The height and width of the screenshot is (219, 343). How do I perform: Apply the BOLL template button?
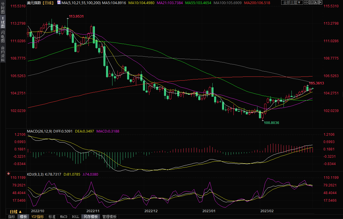point(75,217)
